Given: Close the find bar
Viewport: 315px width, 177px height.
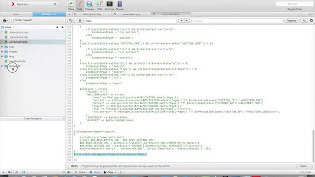Looking at the screenshot, I should pyautogui.click(x=312, y=21).
